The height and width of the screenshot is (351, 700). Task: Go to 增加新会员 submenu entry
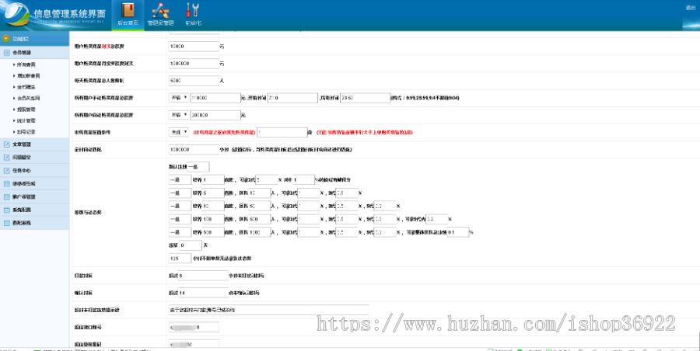click(x=29, y=76)
